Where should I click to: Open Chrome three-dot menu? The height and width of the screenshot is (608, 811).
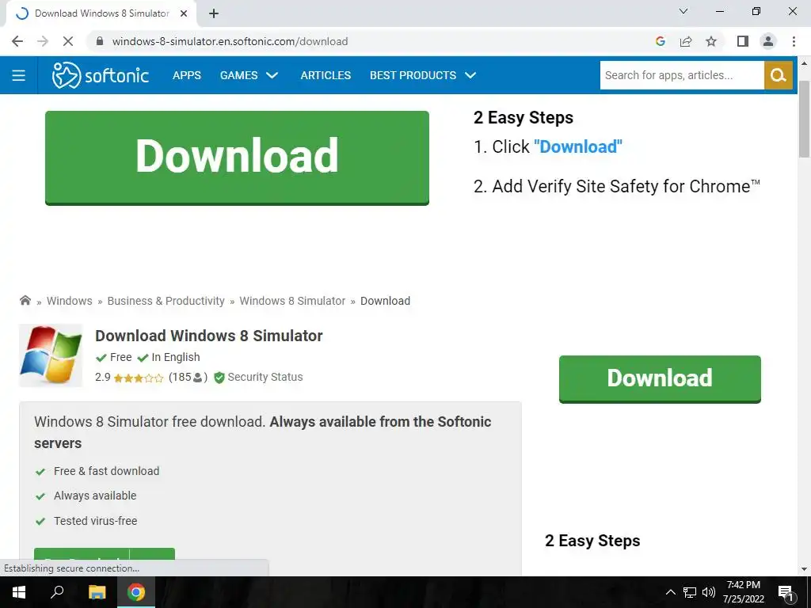pyautogui.click(x=794, y=41)
